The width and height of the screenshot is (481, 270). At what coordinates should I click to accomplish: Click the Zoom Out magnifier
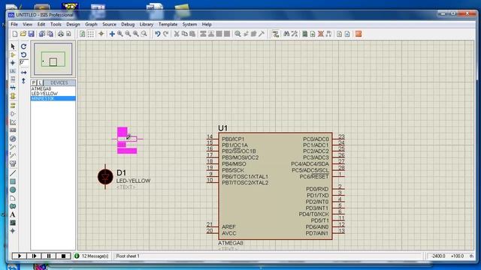pyautogui.click(x=128, y=34)
